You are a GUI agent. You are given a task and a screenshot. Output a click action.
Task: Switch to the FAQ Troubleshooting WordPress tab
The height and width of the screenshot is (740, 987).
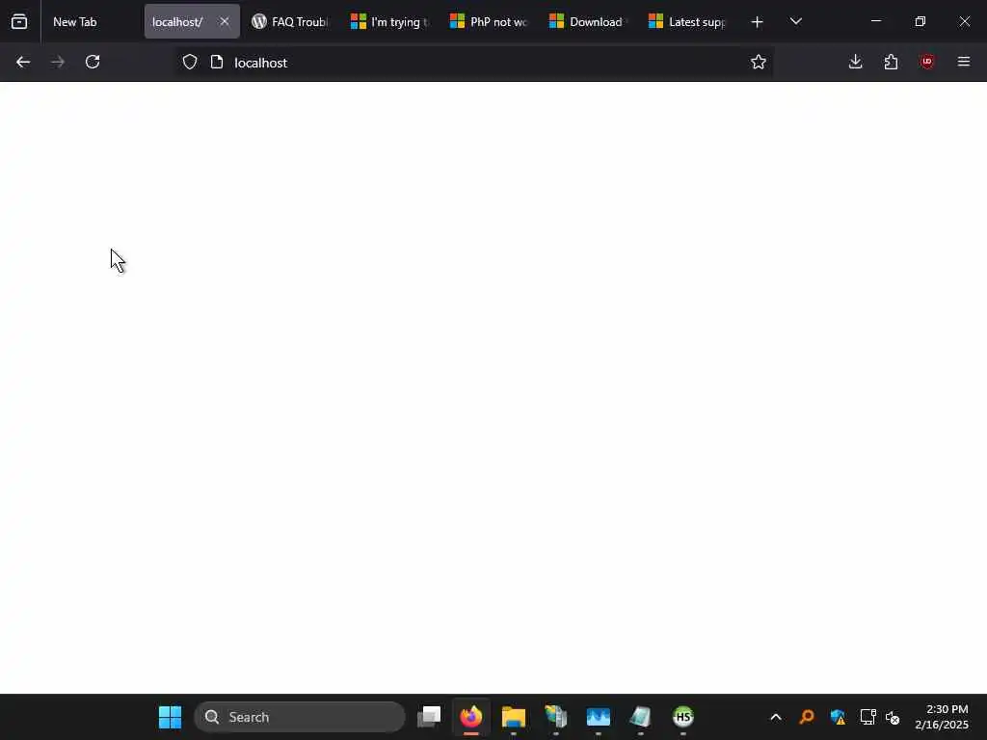pos(291,21)
